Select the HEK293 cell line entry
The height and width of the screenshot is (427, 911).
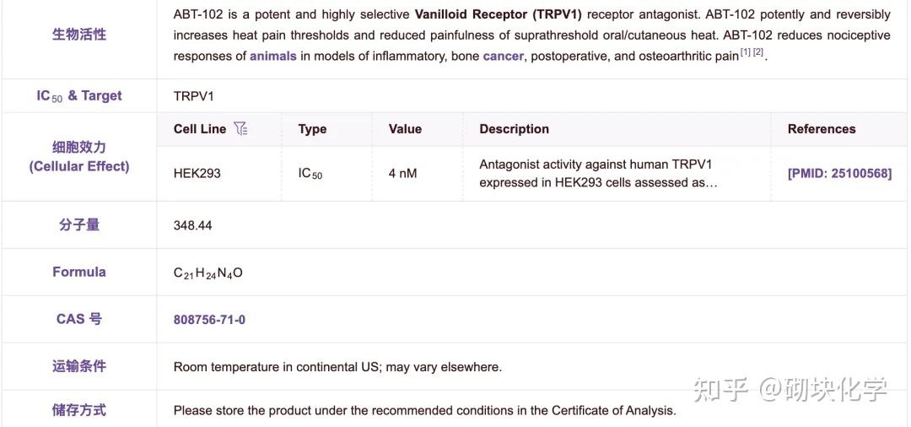tap(197, 174)
